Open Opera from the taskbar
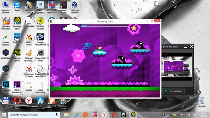This screenshot has height=118, width=210. pos(114,115)
